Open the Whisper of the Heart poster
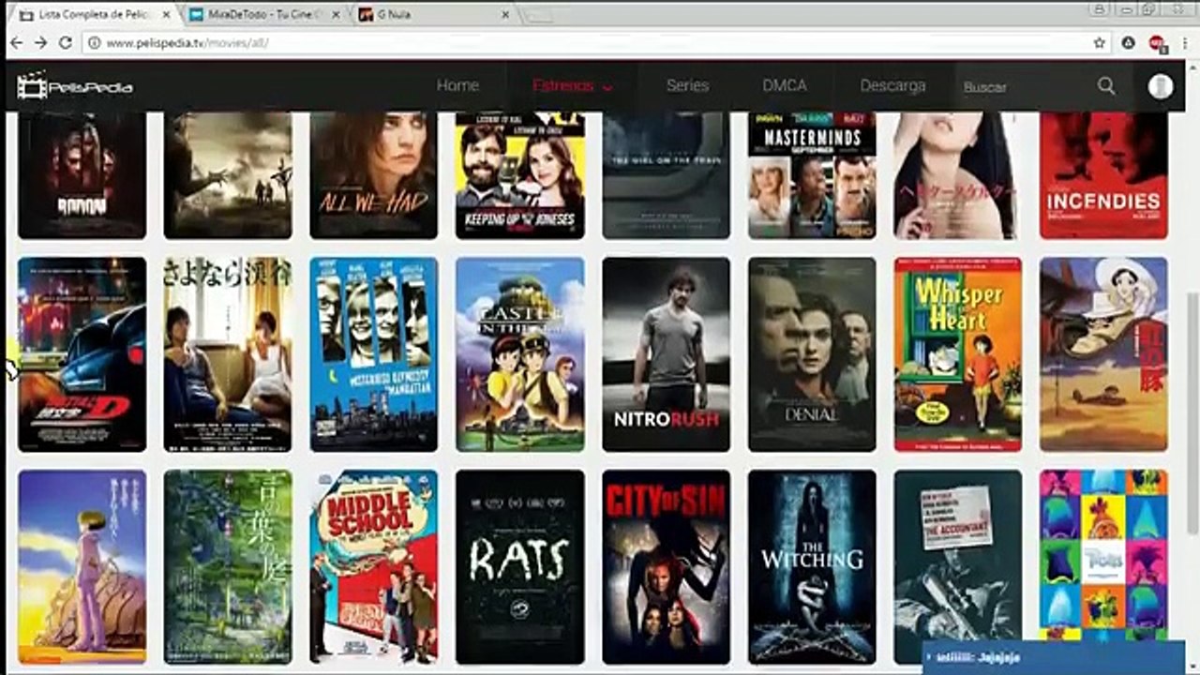The width and height of the screenshot is (1200, 675). point(958,354)
